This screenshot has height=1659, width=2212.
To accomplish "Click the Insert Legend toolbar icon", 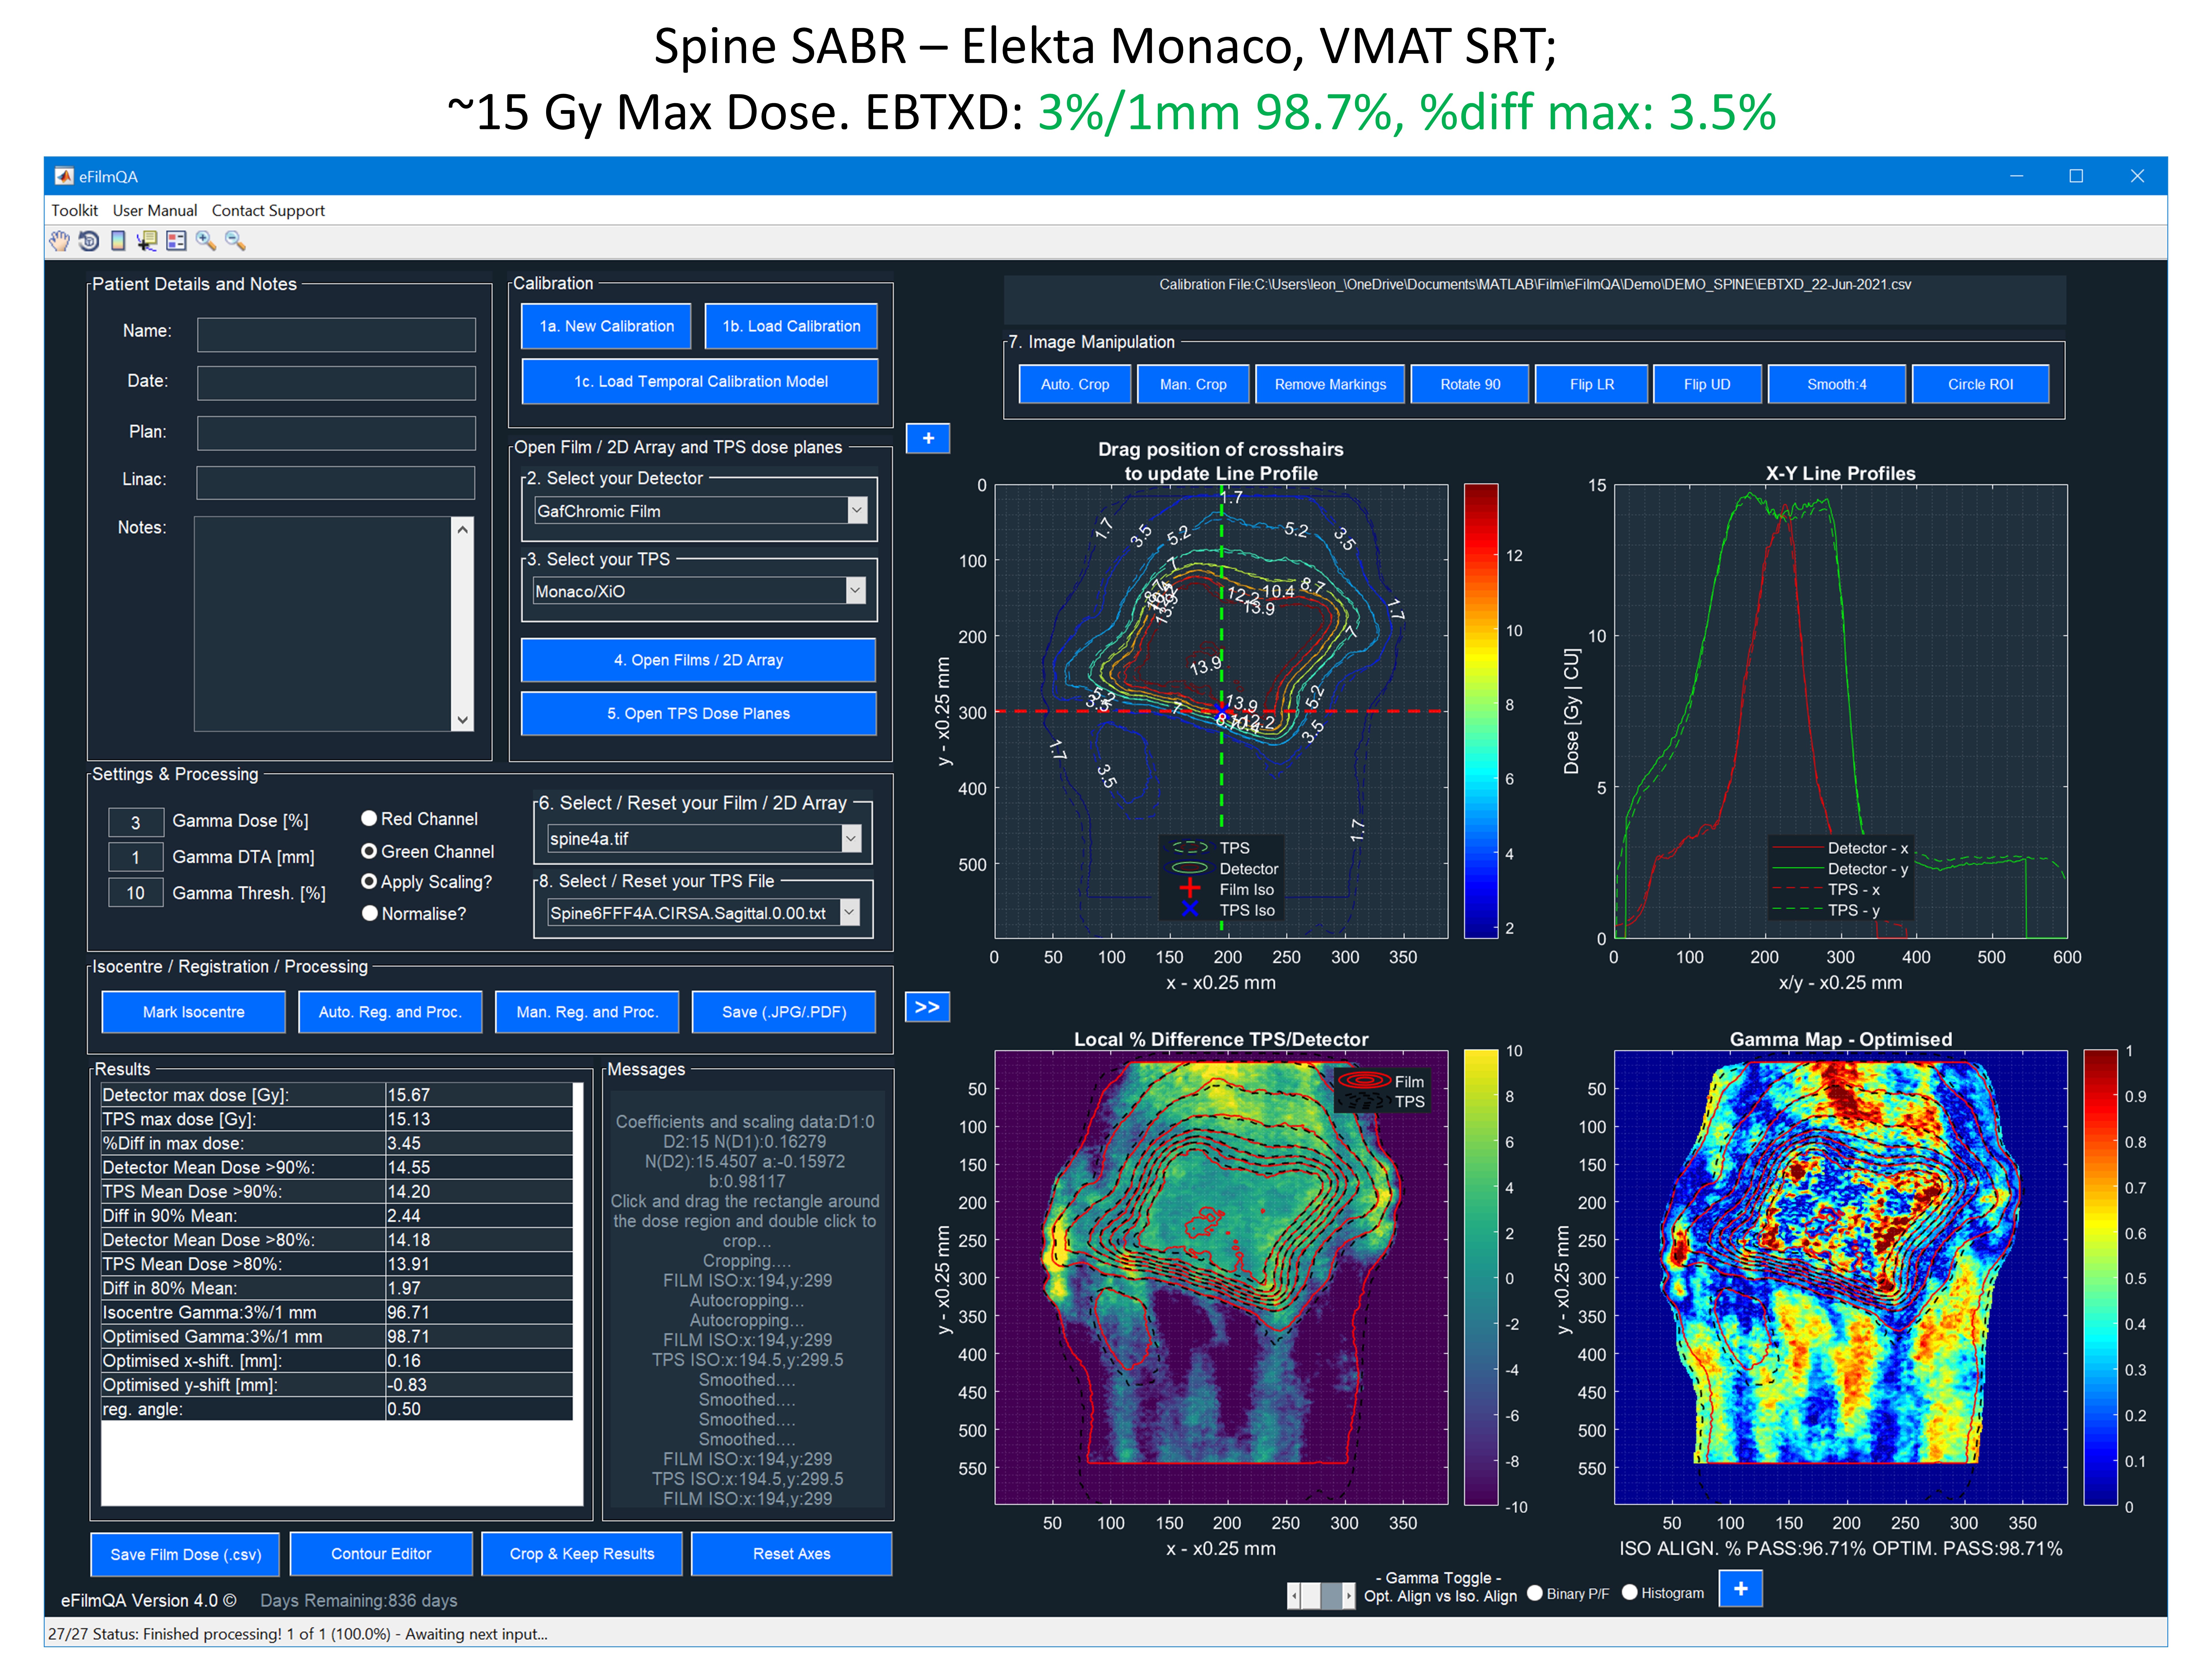I will click(176, 241).
